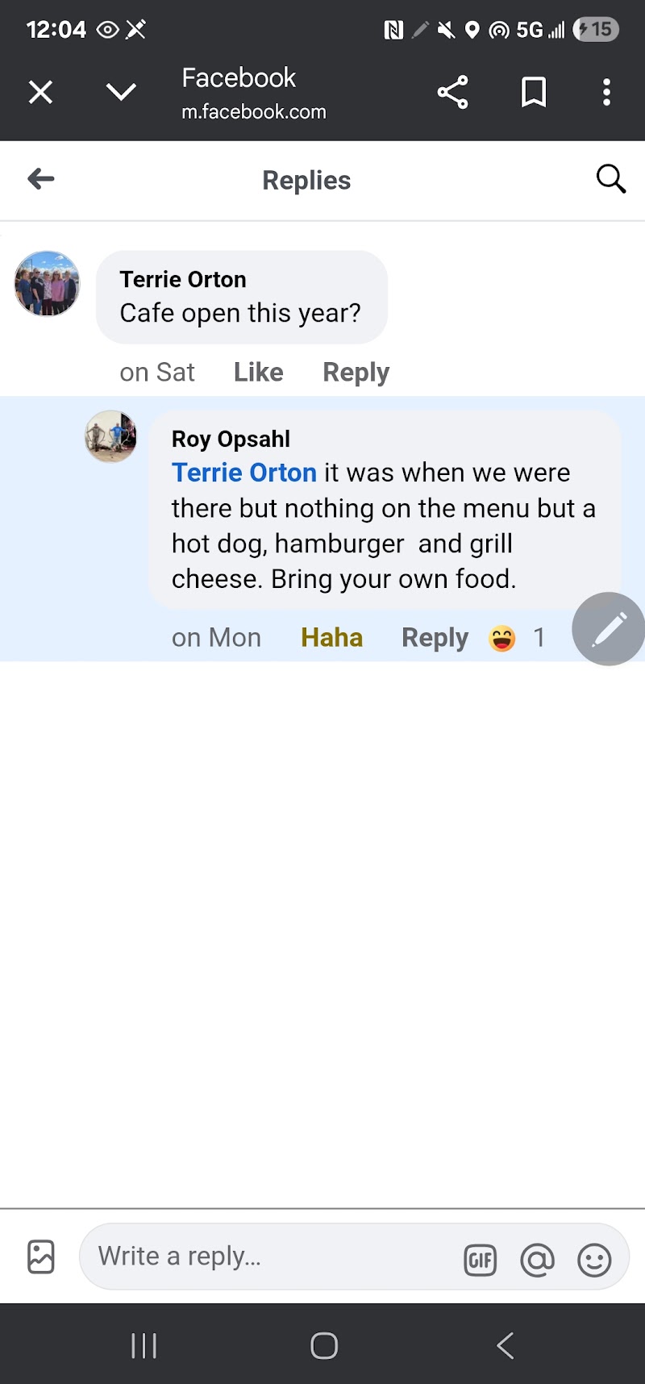The height and width of the screenshot is (1384, 645).
Task: Expand the browser chevron dropdown
Action: coord(121,92)
